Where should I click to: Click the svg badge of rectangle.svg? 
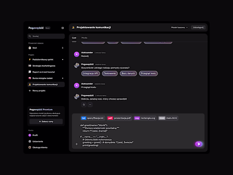click(137, 118)
